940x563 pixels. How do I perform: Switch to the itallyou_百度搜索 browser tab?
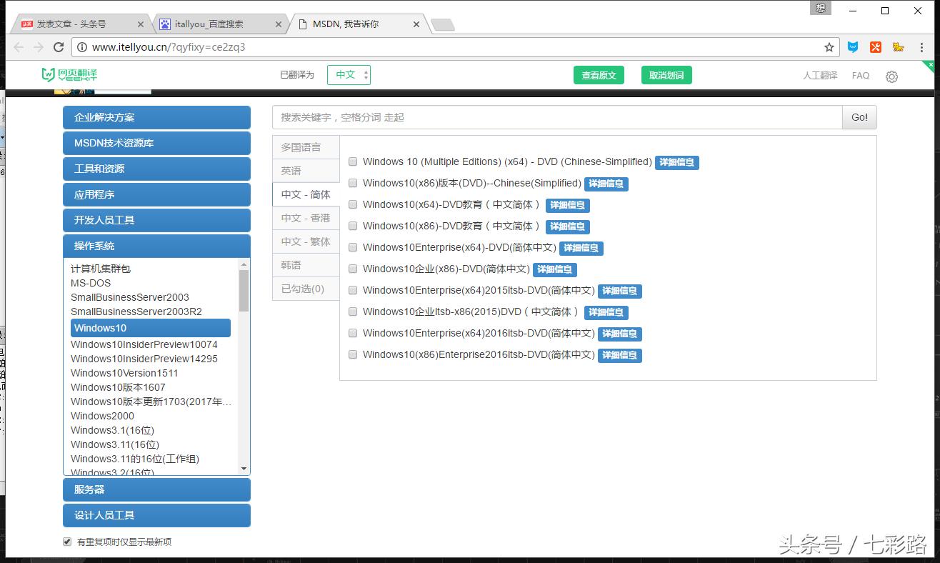pyautogui.click(x=211, y=23)
